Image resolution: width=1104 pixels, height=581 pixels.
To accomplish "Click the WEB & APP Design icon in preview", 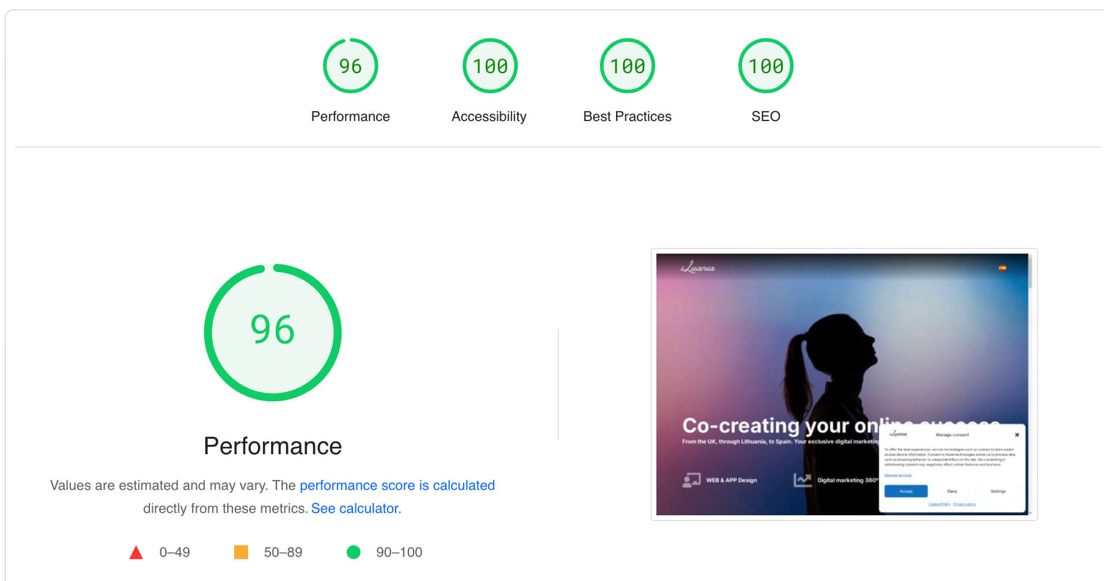I will tap(691, 480).
